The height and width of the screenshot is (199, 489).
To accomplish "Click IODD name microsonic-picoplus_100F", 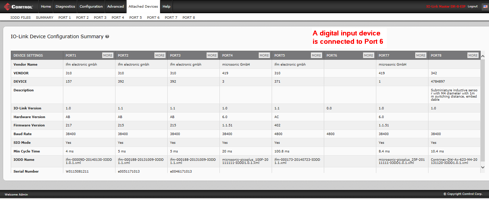I will [245, 161].
